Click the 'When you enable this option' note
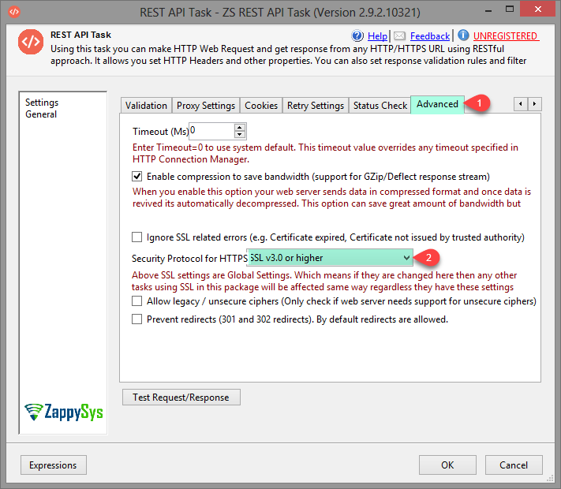Viewport: 561px width, 489px height. pyautogui.click(x=331, y=197)
